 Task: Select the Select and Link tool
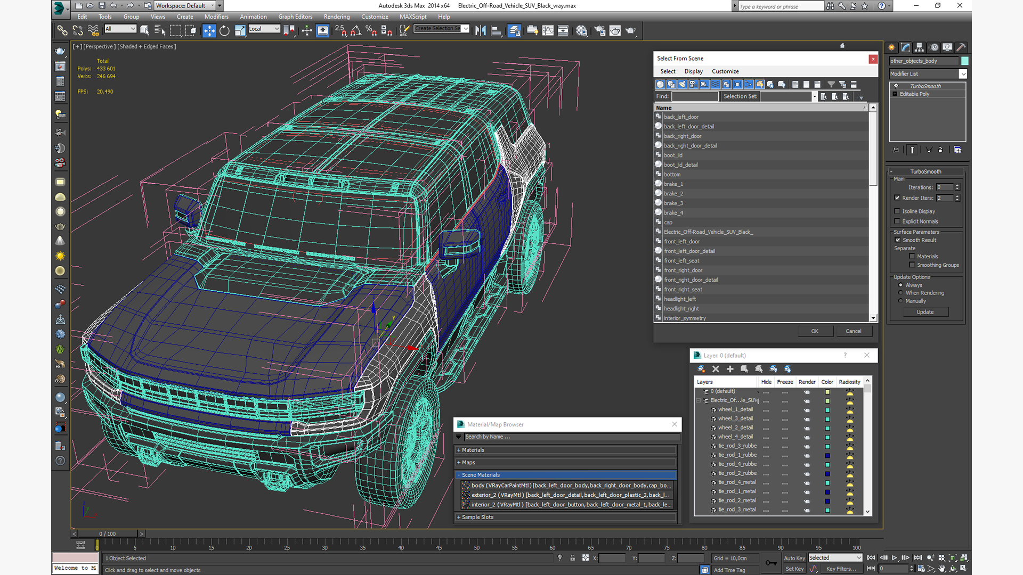(62, 31)
